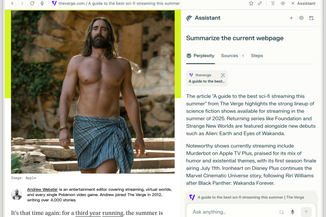This screenshot has height=217, width=326.
Task: Open the Assistant in a new window
Action: pos(311,18)
